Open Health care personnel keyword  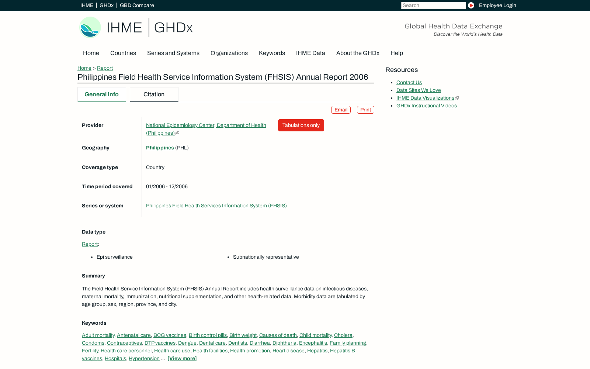coord(126,351)
